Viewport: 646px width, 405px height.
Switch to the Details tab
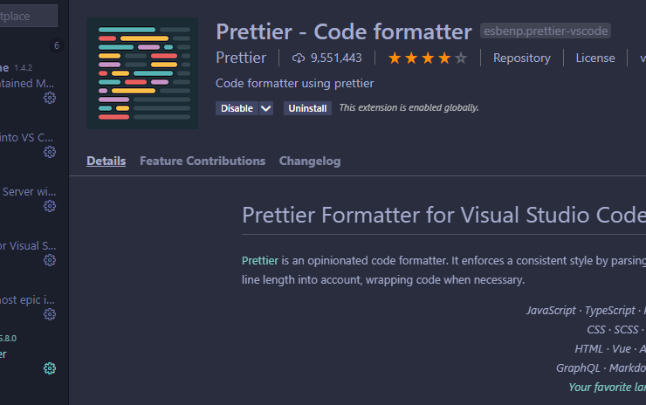click(x=106, y=161)
